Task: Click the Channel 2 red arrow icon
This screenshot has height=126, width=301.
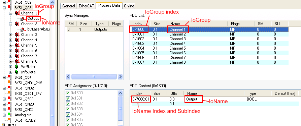Action: coord(17,24)
